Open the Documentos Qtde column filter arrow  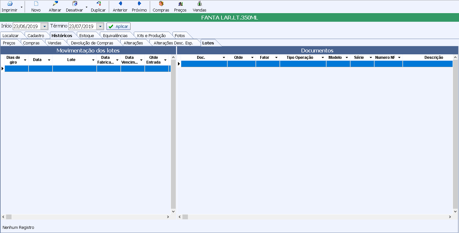click(252, 58)
